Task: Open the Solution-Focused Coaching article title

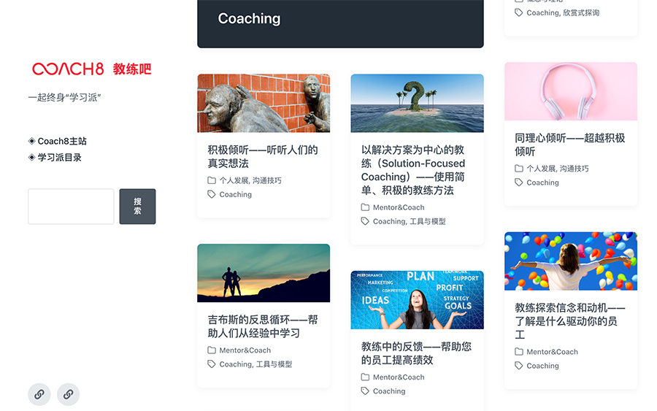Action: click(x=413, y=170)
